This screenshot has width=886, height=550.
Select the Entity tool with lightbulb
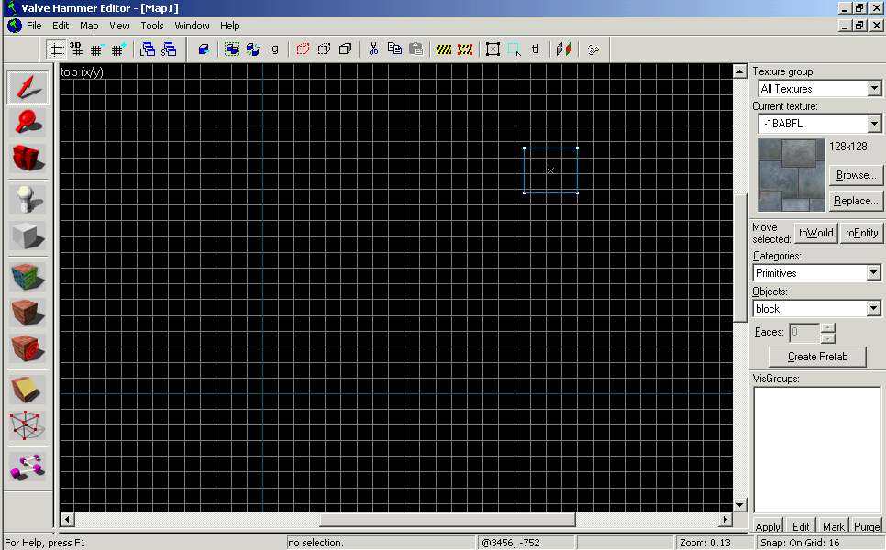(x=28, y=199)
